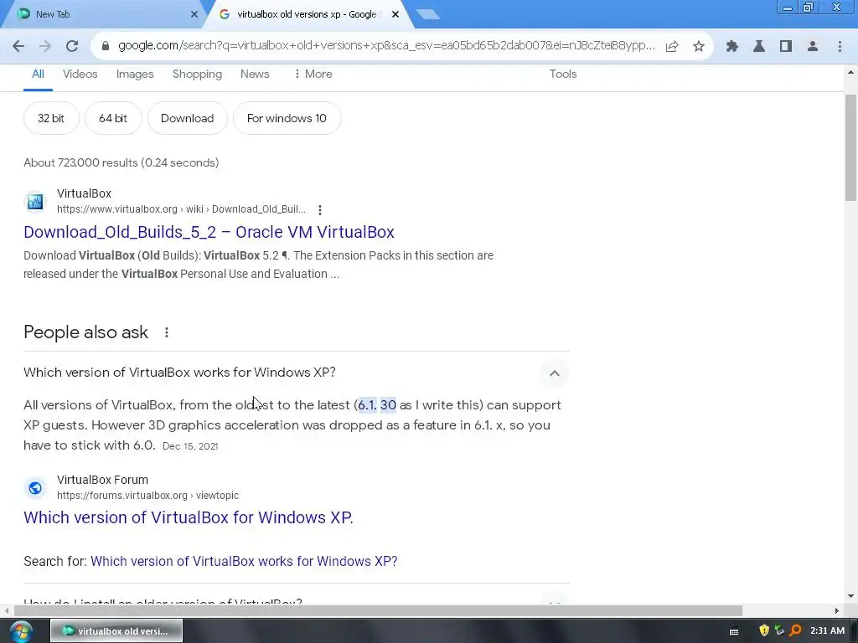The image size is (858, 643).
Task: Click the orange magnifier tray icon
Action: (795, 631)
